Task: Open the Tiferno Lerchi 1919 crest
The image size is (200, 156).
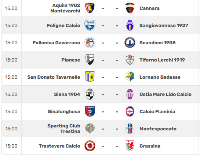Action: [130, 60]
